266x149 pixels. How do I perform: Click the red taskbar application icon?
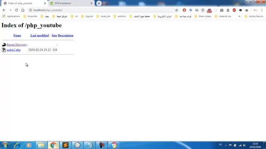[x=101, y=145]
